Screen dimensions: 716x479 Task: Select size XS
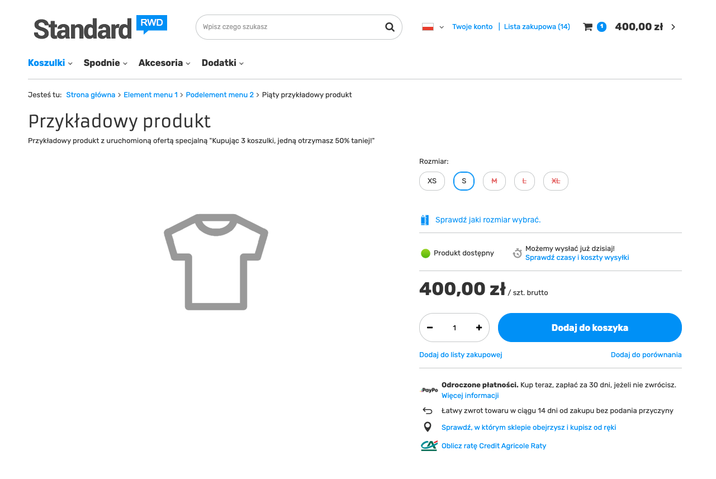point(432,181)
